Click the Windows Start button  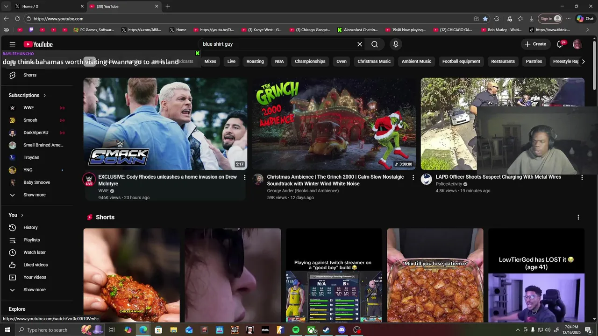pyautogui.click(x=7, y=330)
